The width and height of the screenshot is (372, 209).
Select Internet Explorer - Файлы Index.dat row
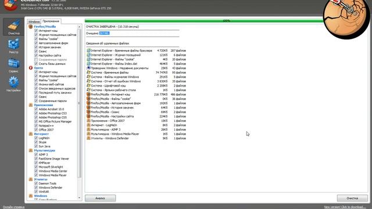tap(136, 64)
